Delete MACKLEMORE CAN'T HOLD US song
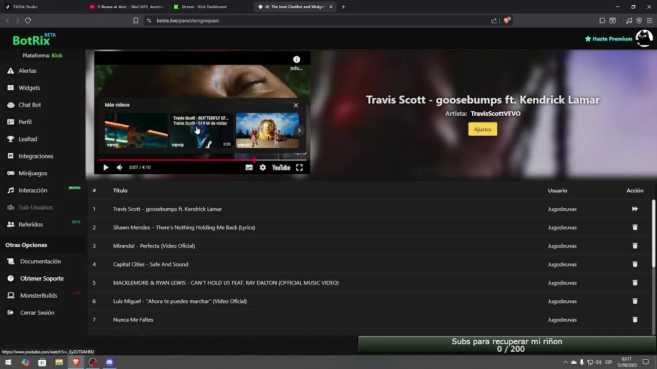Image resolution: width=657 pixels, height=369 pixels. [635, 283]
